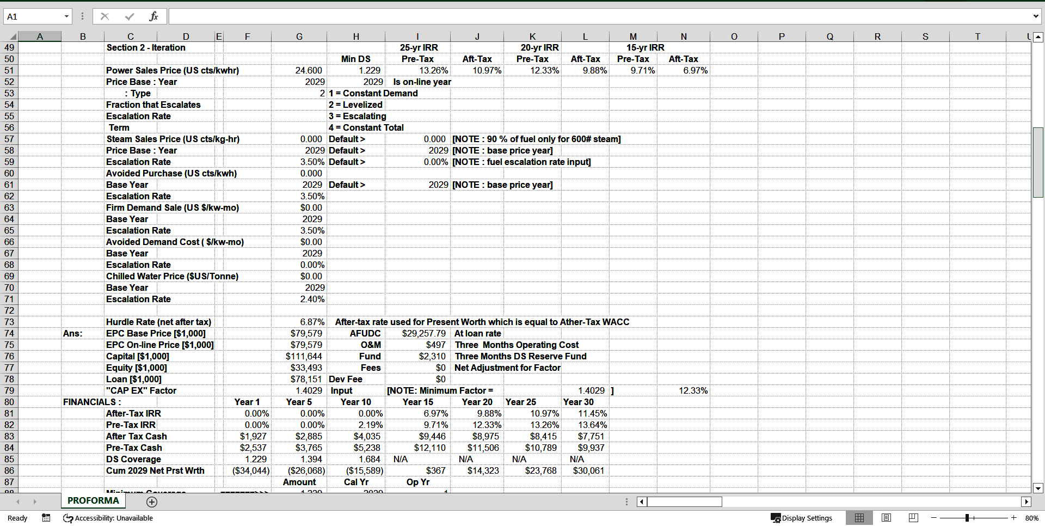Click the 80% zoom level indicator

coord(1031,518)
